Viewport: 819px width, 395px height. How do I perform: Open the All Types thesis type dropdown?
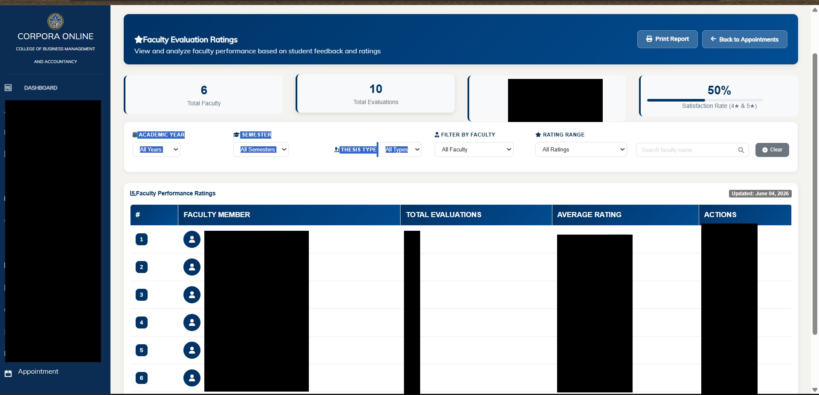point(401,150)
